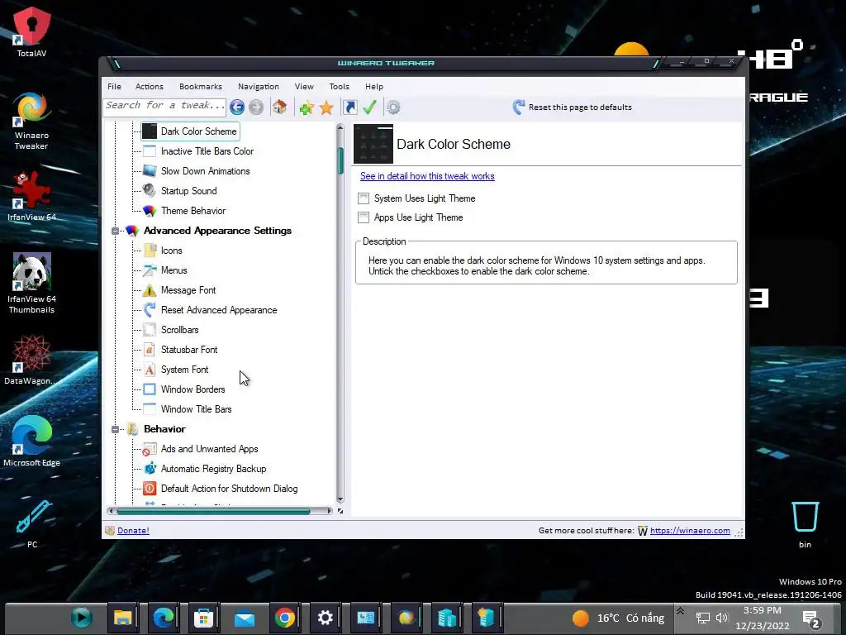Click the Donate! link
The height and width of the screenshot is (635, 846).
133,530
